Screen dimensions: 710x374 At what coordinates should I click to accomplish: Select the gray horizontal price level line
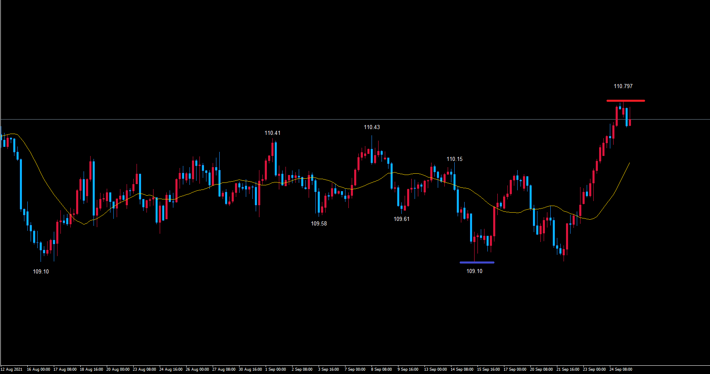click(331, 120)
